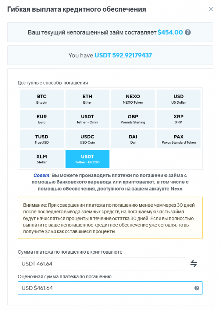Select XLM Stellar payment method
Image resolution: width=221 pixels, height=310 pixels.
41,158
